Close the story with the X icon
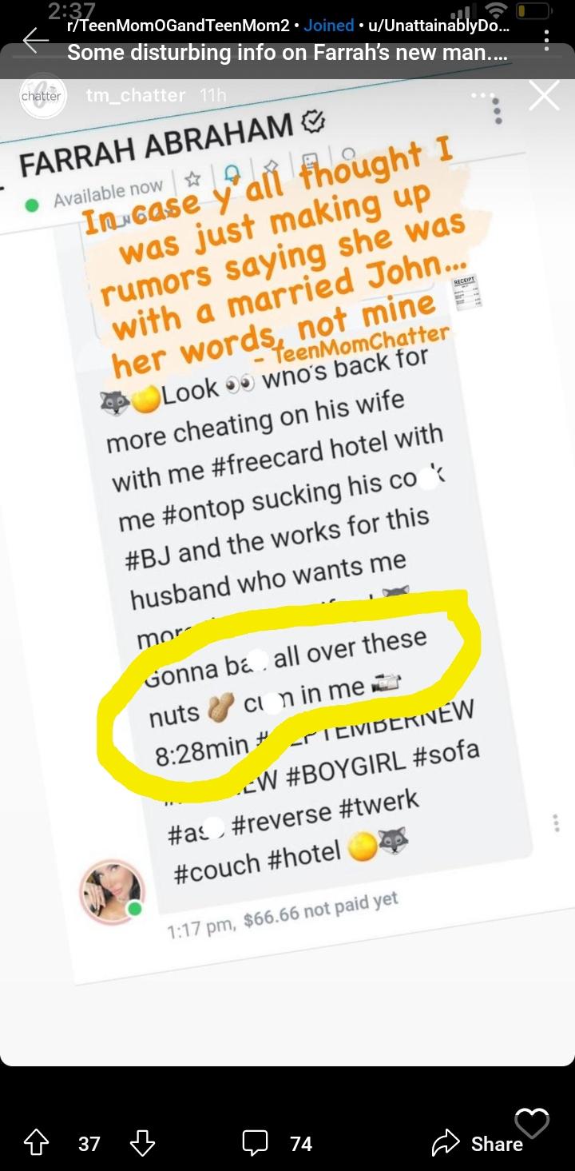575x1171 pixels. click(x=544, y=96)
